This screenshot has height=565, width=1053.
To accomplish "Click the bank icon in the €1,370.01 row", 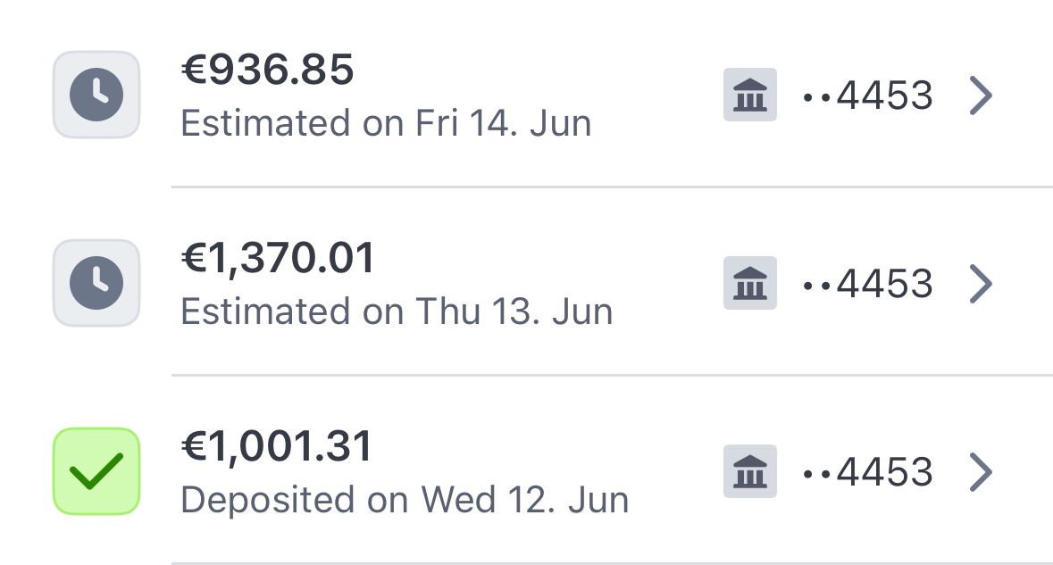I will (749, 283).
